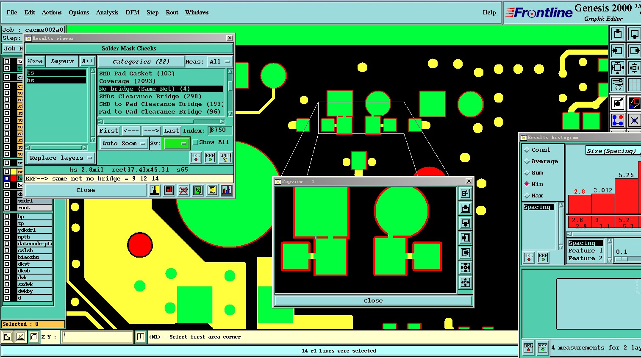Click the green numbered page icon
This screenshot has width=641, height=358.
[x=198, y=190]
